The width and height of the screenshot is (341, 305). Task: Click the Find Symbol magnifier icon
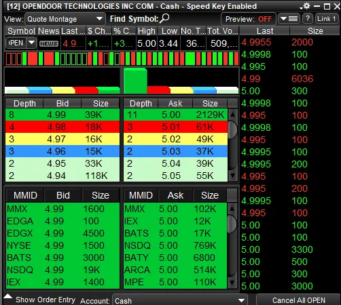[x=164, y=19]
